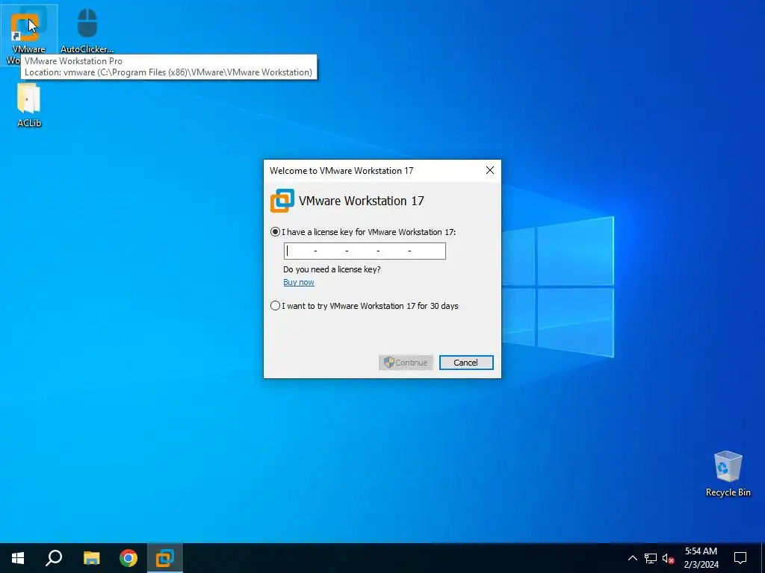
Task: Launch Google Chrome from the taskbar
Action: coord(128,558)
